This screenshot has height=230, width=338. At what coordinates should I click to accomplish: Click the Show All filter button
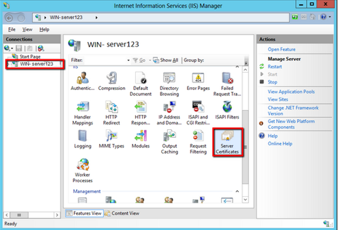tap(166, 60)
